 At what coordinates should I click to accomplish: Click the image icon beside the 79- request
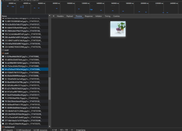click(3, 102)
